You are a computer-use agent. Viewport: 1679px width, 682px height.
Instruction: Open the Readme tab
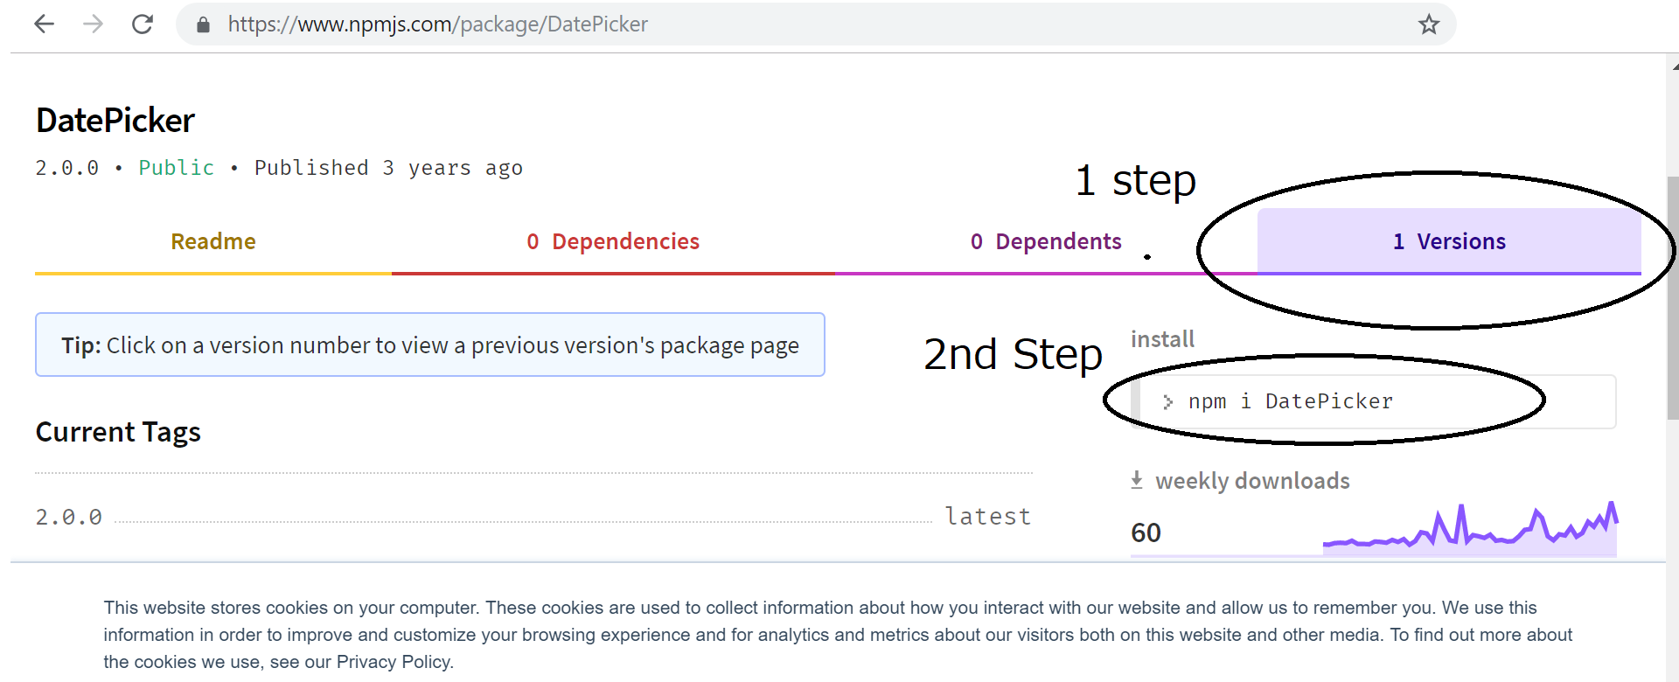[212, 241]
